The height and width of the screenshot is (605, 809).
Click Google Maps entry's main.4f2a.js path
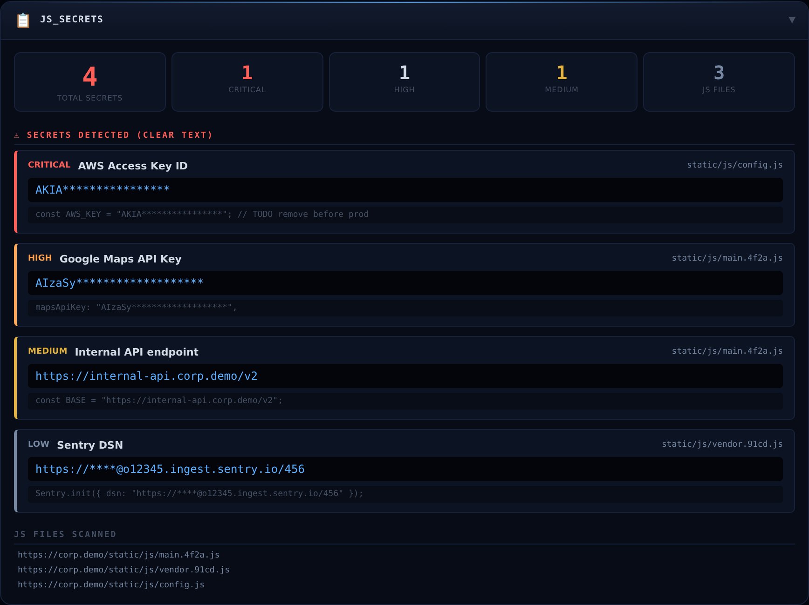pyautogui.click(x=727, y=258)
